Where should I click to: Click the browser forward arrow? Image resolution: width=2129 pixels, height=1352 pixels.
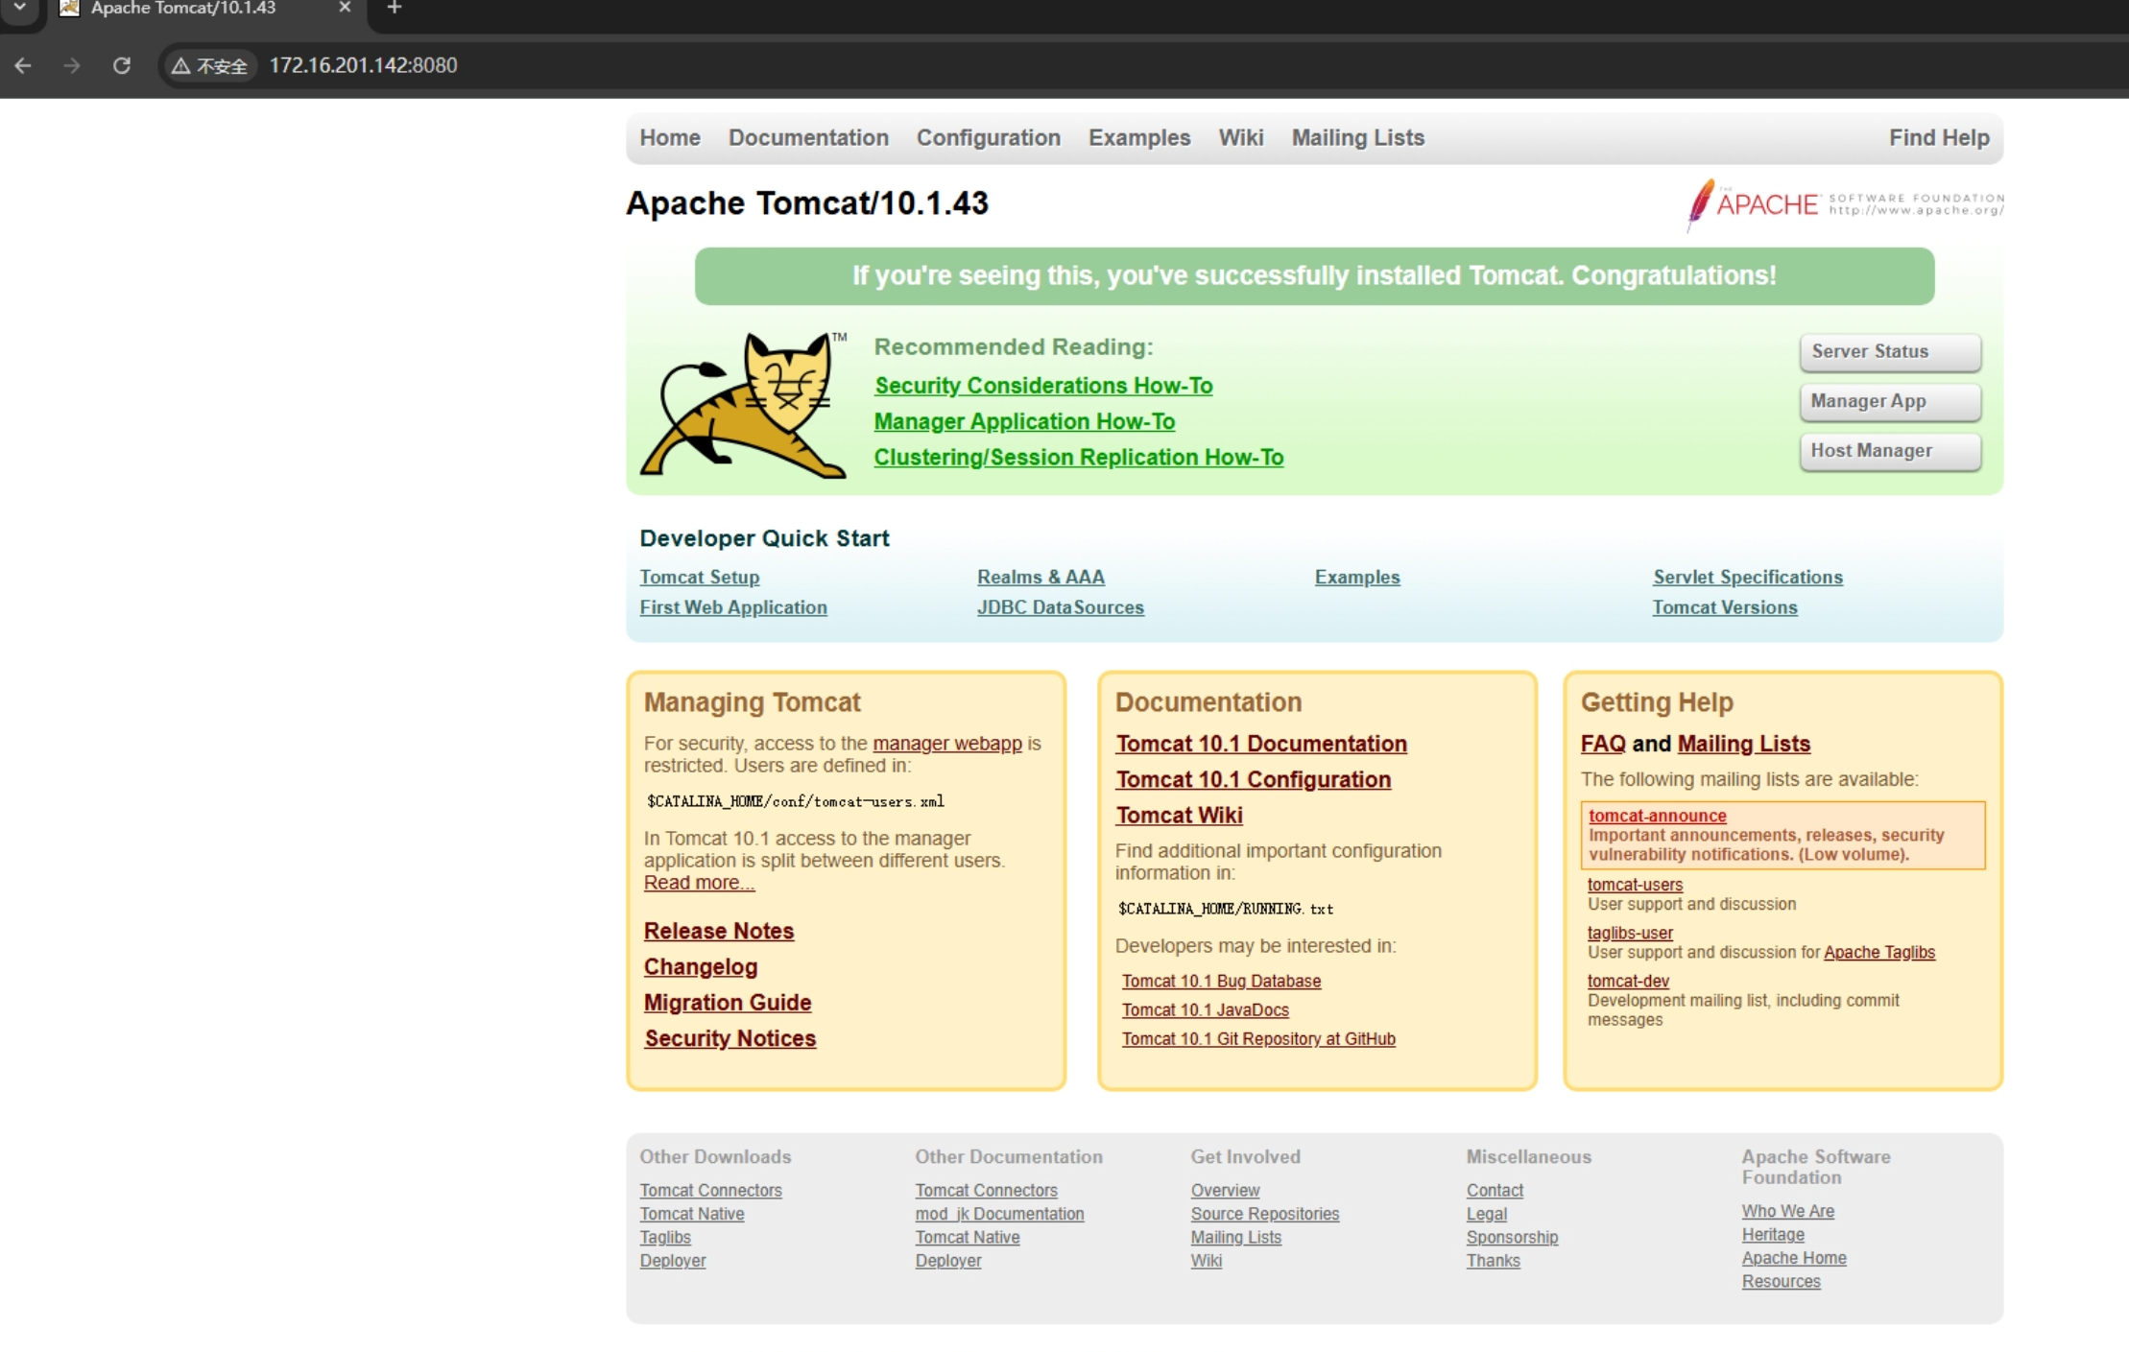[72, 65]
